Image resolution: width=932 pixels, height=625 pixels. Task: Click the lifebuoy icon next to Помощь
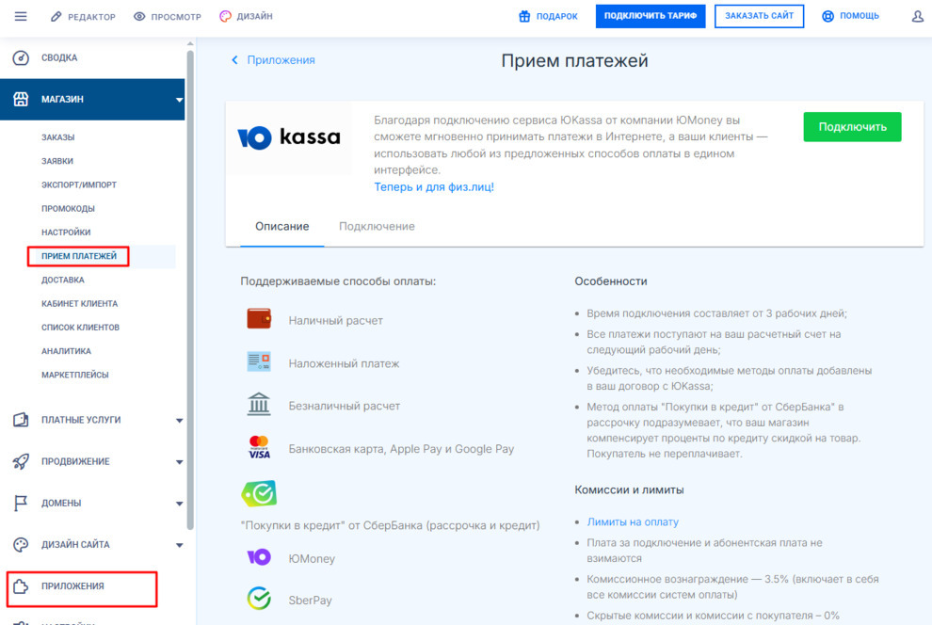click(x=828, y=16)
